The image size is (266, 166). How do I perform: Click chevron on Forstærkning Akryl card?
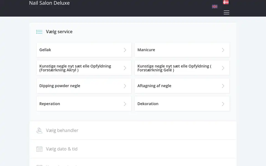(x=125, y=68)
